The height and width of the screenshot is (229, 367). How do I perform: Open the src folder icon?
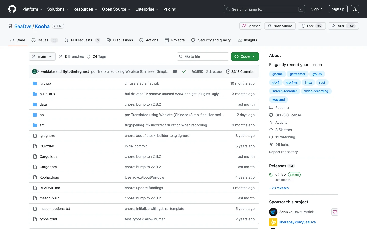point(35,125)
